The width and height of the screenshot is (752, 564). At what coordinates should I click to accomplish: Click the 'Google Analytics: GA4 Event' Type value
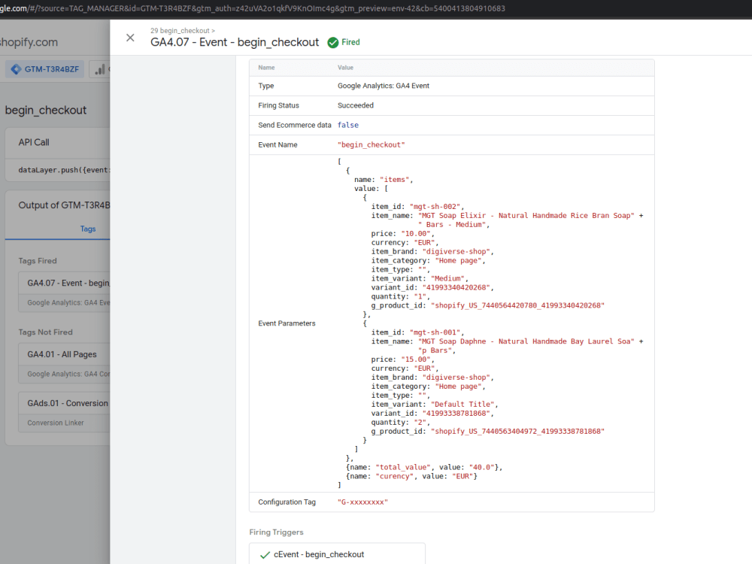384,86
